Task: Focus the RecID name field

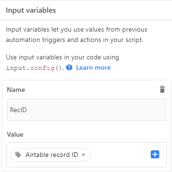Action: click(x=86, y=110)
